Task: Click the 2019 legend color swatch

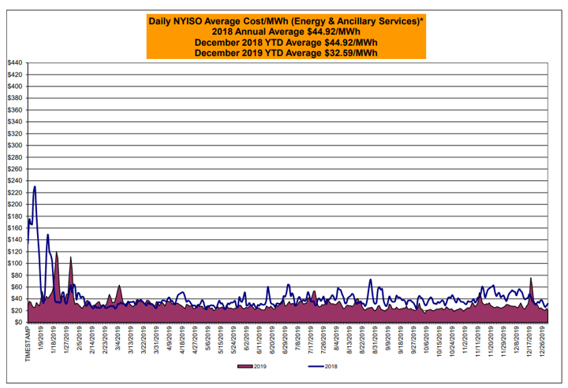Action: coord(245,366)
